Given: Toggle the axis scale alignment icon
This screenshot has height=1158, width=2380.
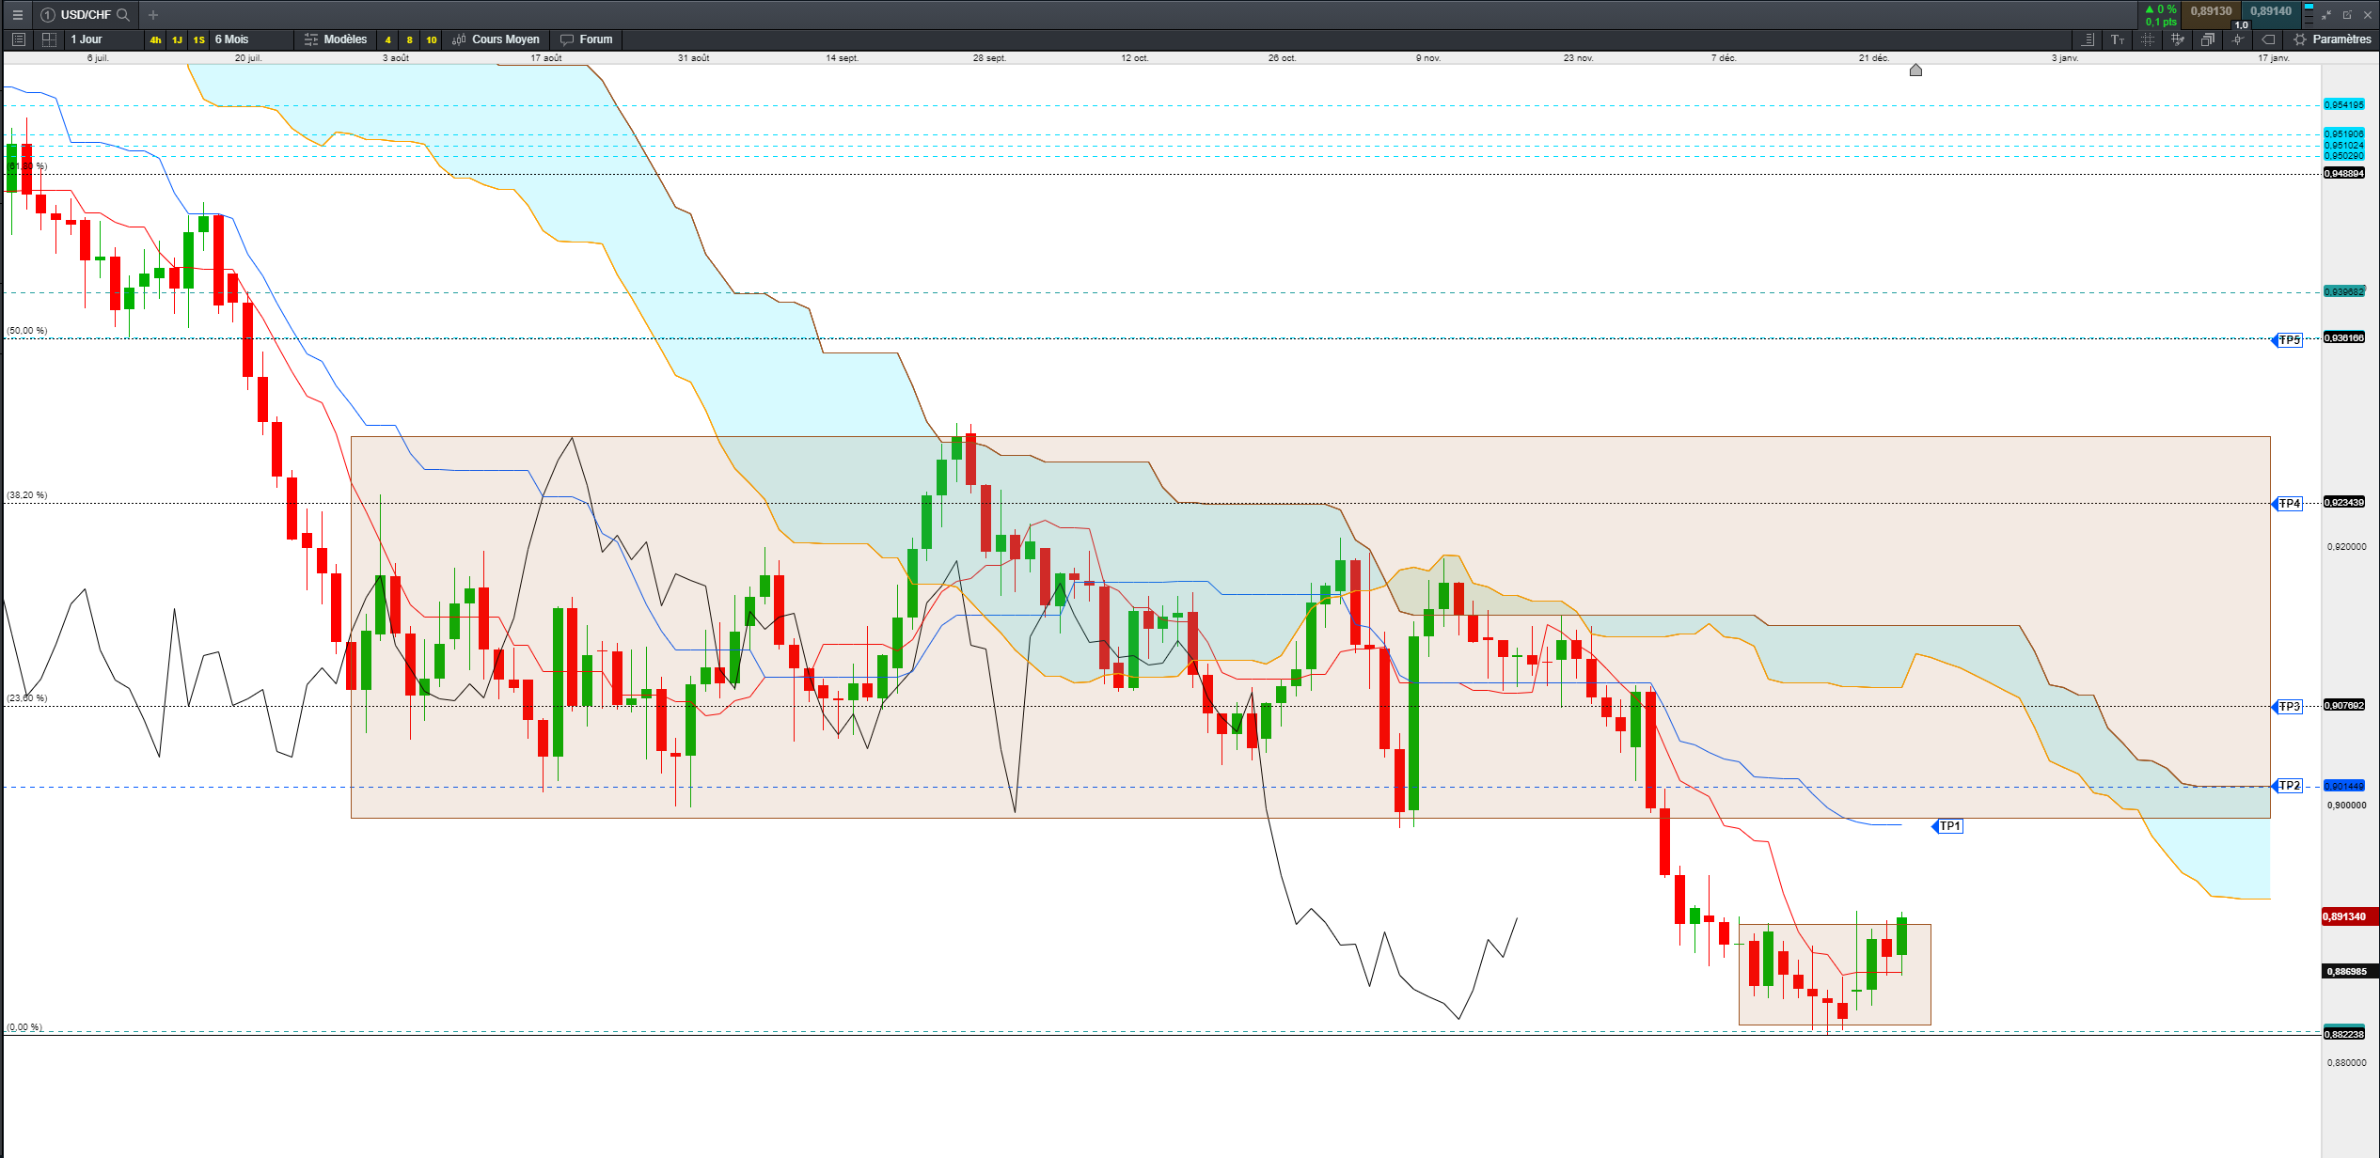Looking at the screenshot, I should click(2087, 39).
